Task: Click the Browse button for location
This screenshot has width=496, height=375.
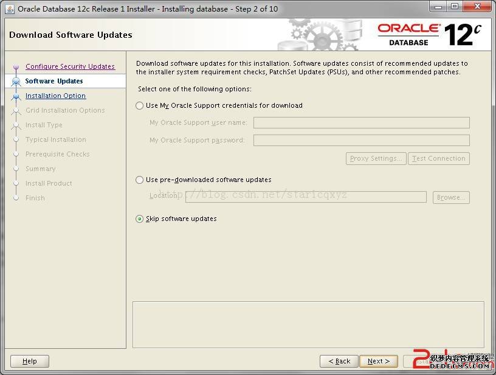Action: coord(451,197)
